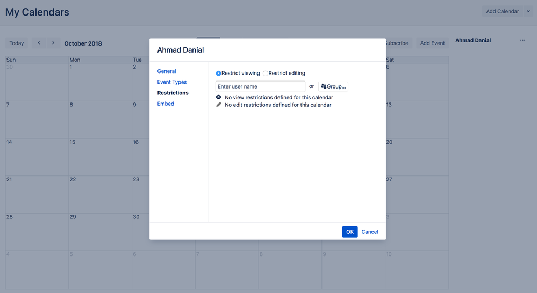The height and width of the screenshot is (293, 537).
Task: Click the pencil icon for edit restrictions
Action: (218, 105)
